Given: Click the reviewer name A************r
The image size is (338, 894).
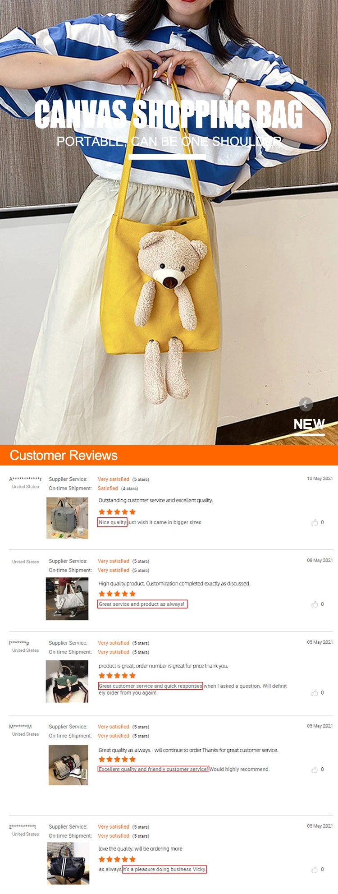Looking at the screenshot, I should click(x=25, y=479).
